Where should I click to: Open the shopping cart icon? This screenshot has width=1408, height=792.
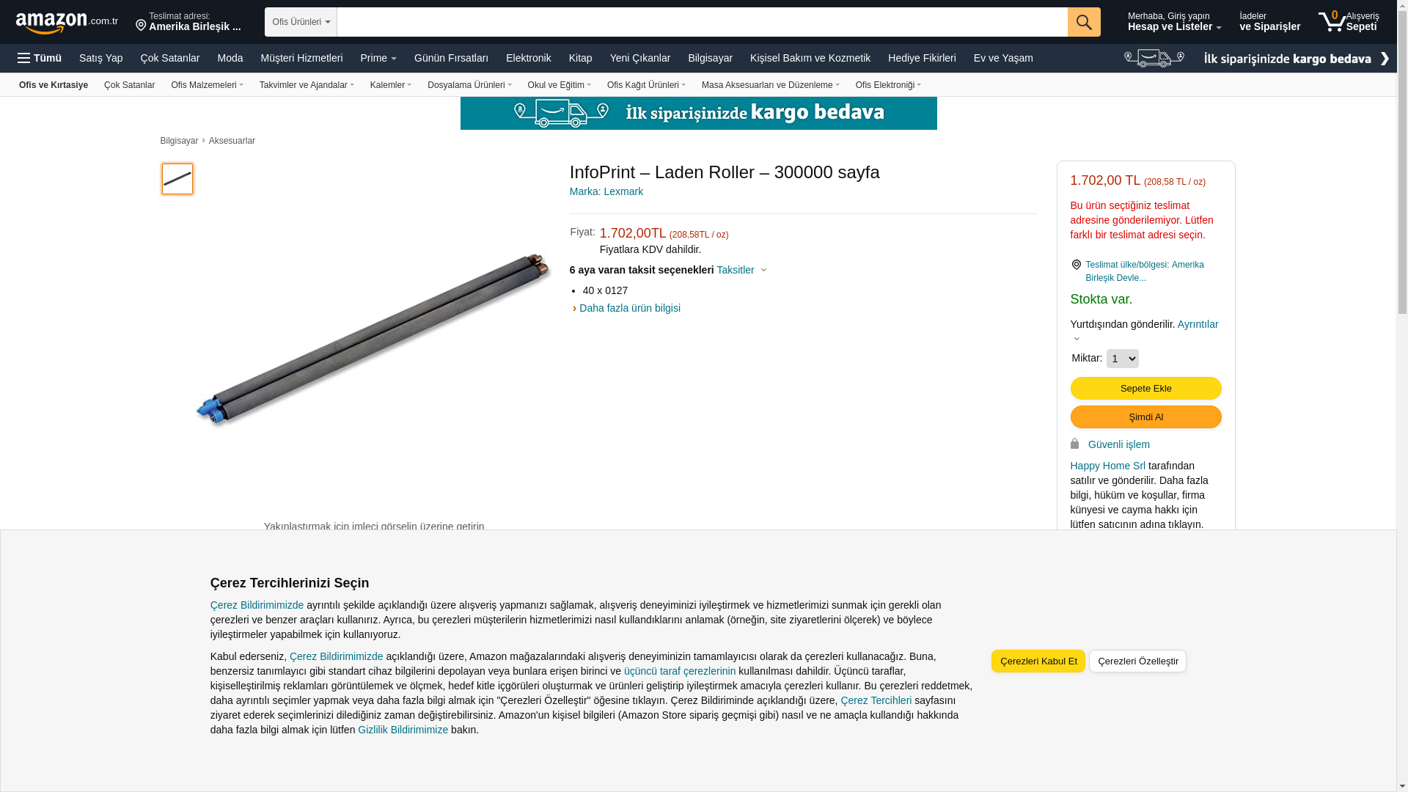click(1332, 21)
